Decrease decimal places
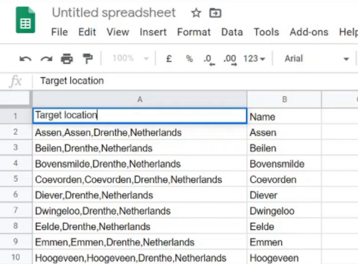The image size is (358, 264). click(x=208, y=59)
